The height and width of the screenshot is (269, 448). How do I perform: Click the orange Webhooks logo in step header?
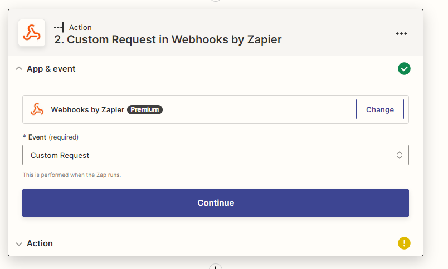(x=31, y=33)
